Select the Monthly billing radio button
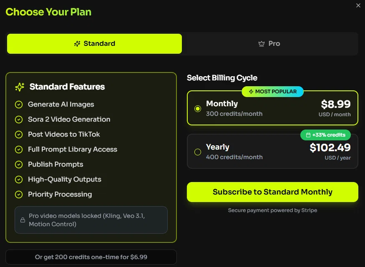 point(198,109)
